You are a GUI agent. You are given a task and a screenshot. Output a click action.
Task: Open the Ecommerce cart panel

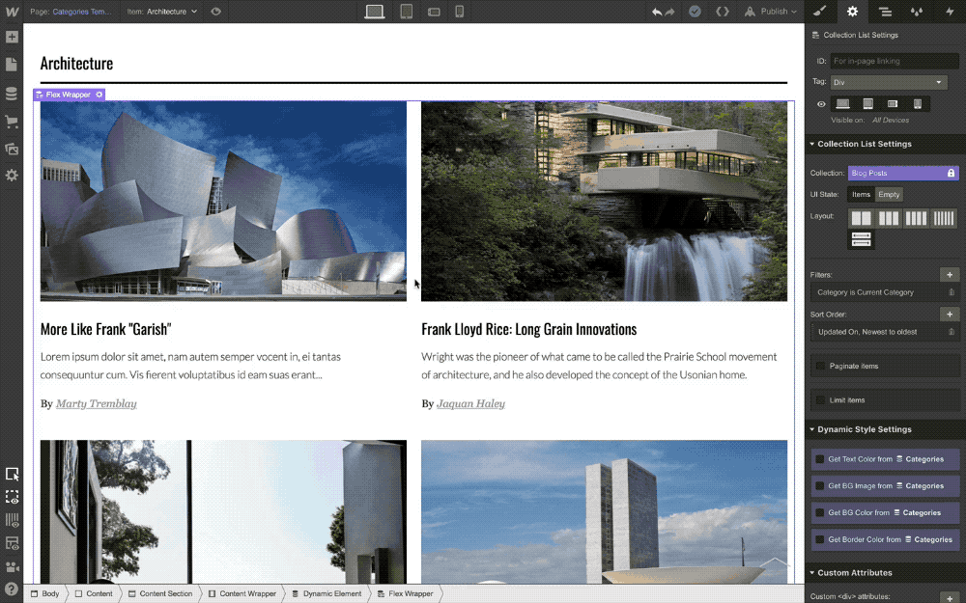(12, 122)
